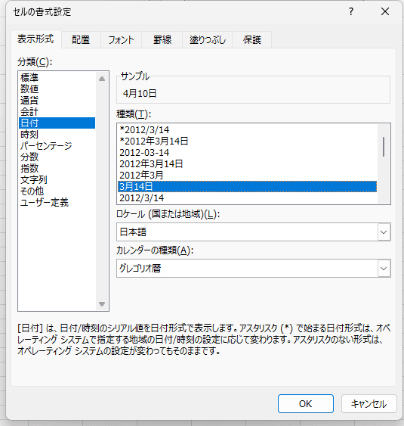Open the 保護 tab
404x426 pixels.
pos(252,40)
